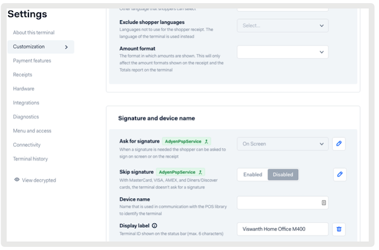The height and width of the screenshot is (250, 379).
Task: Open Display label info tooltip
Action: pyautogui.click(x=155, y=225)
